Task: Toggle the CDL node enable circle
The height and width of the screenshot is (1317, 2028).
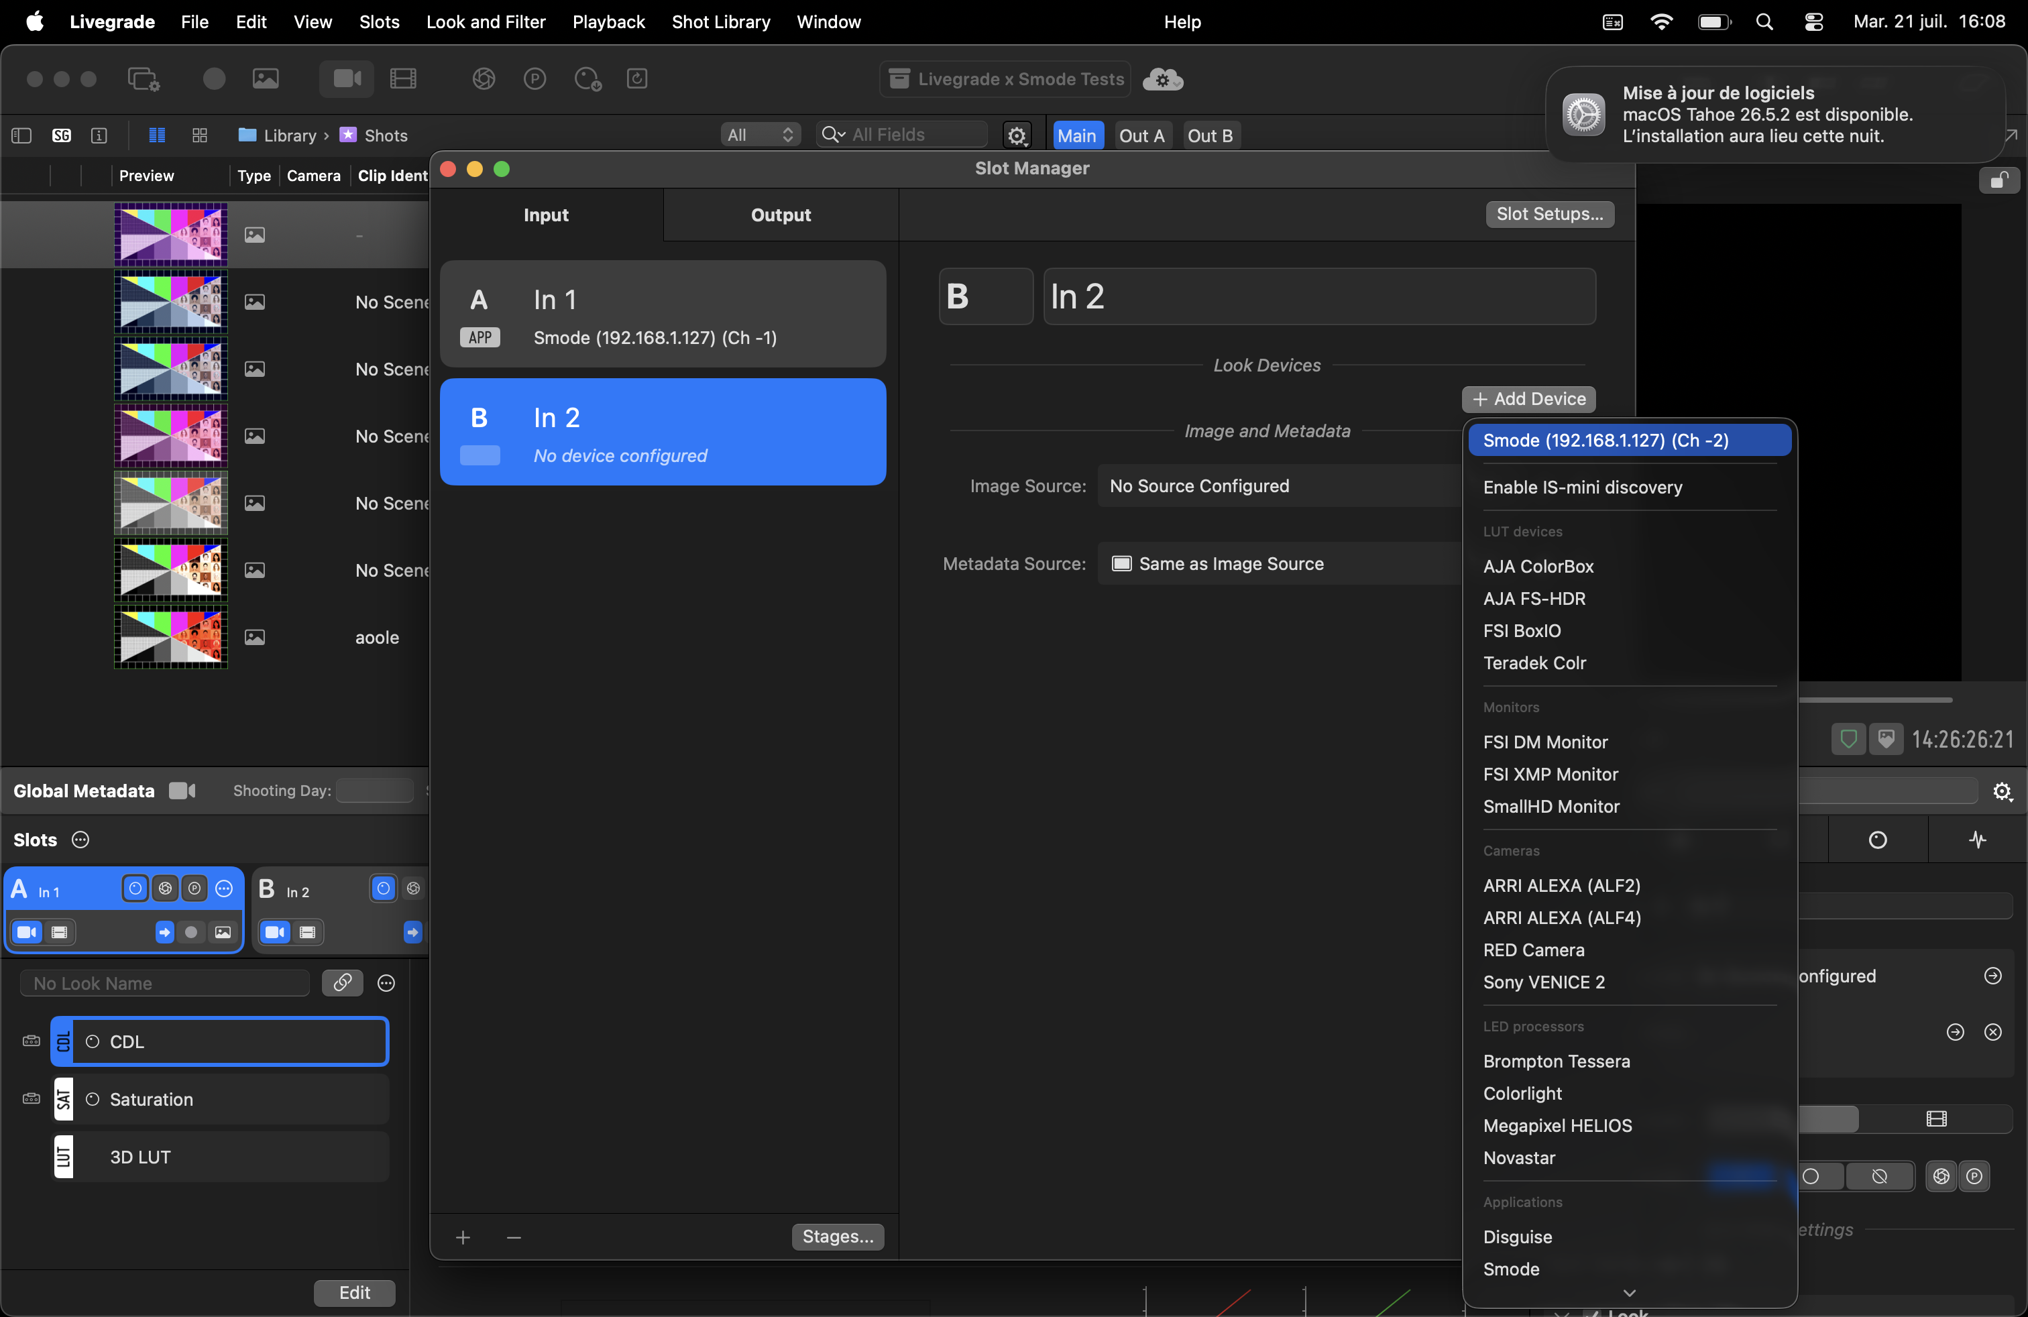Action: click(x=93, y=1041)
